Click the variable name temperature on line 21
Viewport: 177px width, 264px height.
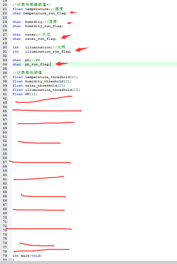click(37, 9)
